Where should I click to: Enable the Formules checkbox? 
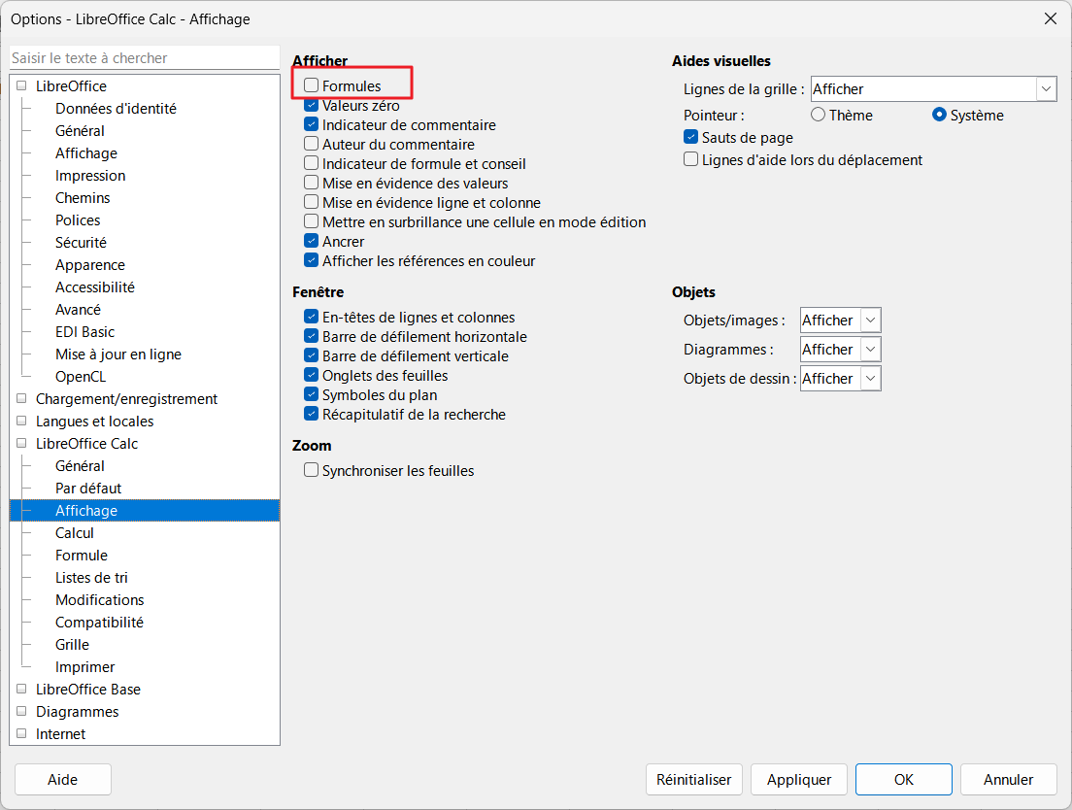coord(311,85)
